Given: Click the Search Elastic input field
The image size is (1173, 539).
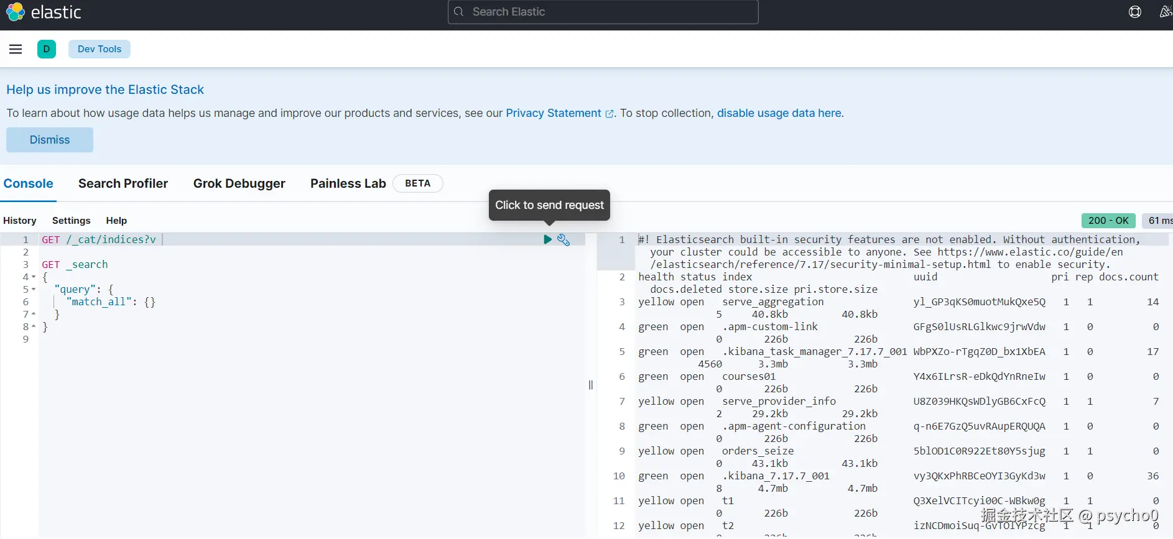Looking at the screenshot, I should click(602, 12).
